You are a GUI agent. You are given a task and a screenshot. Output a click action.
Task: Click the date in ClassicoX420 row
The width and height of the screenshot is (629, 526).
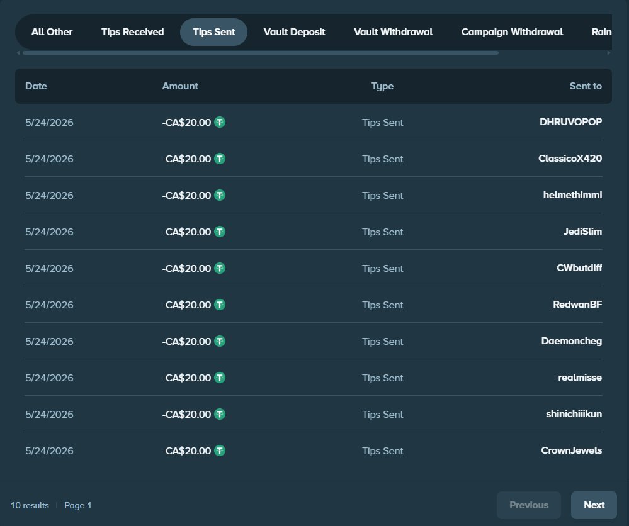click(x=49, y=159)
